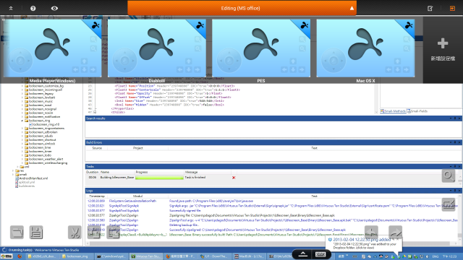Select the Media Player(Windows) profile card
Screen dimensions: 463x260
point(52,48)
